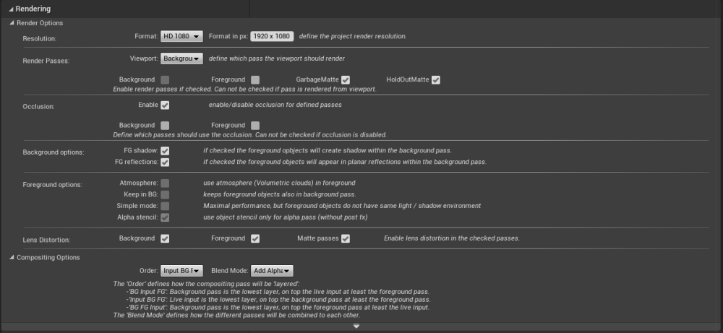Collapse the Render Options group

pyautogui.click(x=12, y=23)
